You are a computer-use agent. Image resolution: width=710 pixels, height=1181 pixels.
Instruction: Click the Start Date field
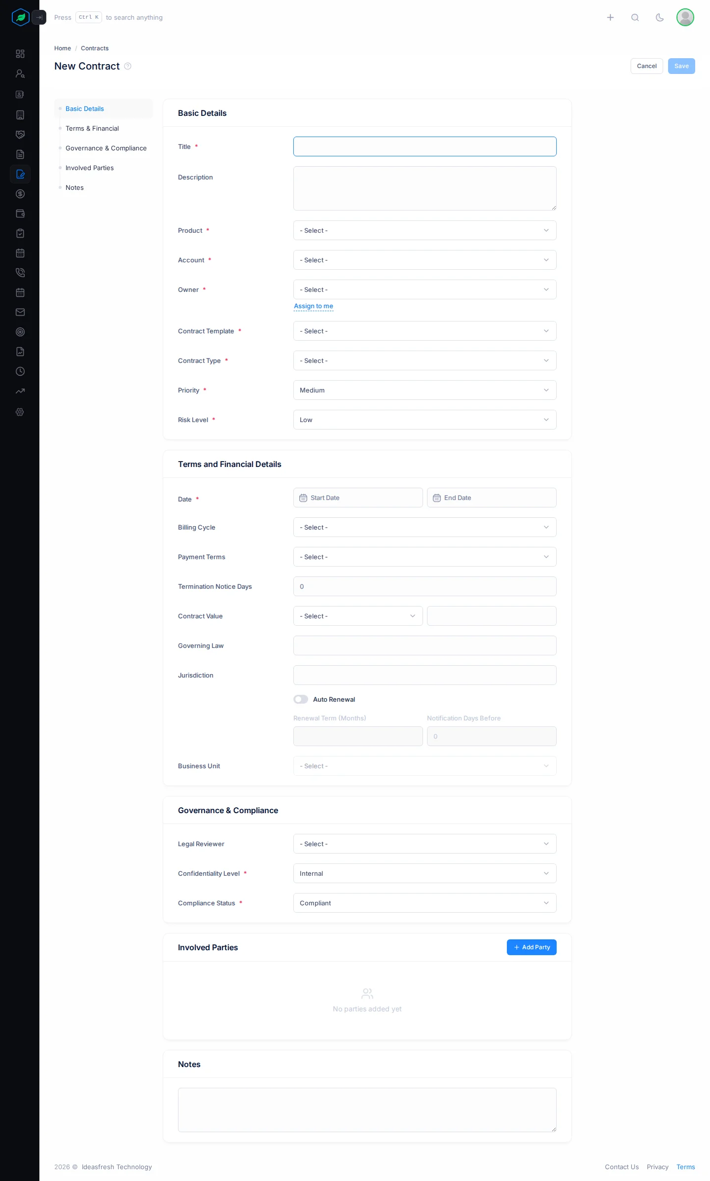pos(358,498)
